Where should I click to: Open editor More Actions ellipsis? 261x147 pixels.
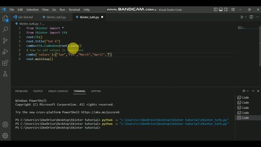[x=257, y=17]
